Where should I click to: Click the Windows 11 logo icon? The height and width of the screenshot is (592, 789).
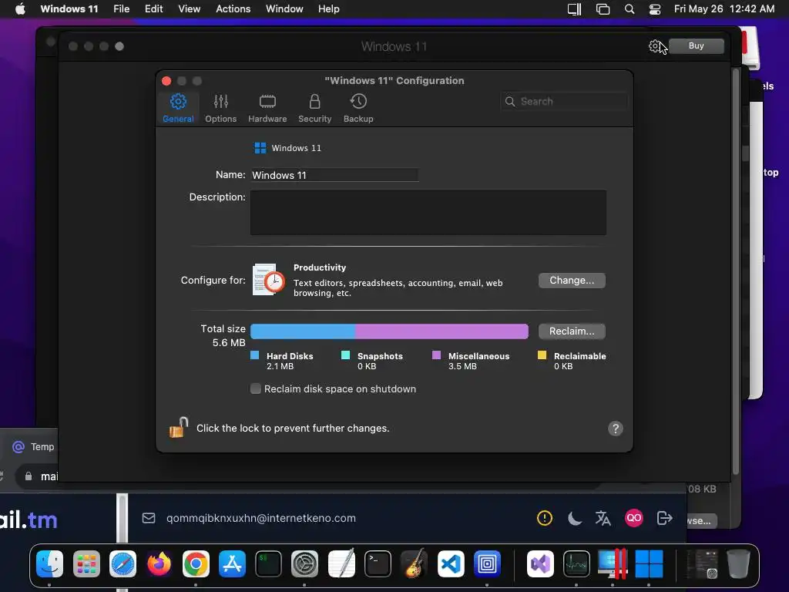[x=260, y=148]
